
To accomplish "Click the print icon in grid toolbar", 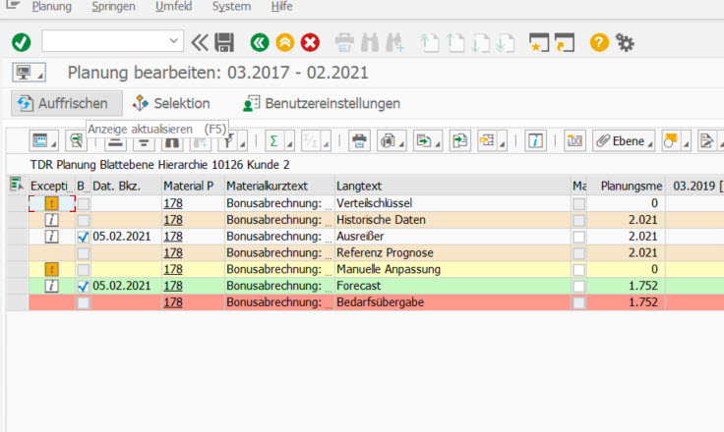I will 360,140.
